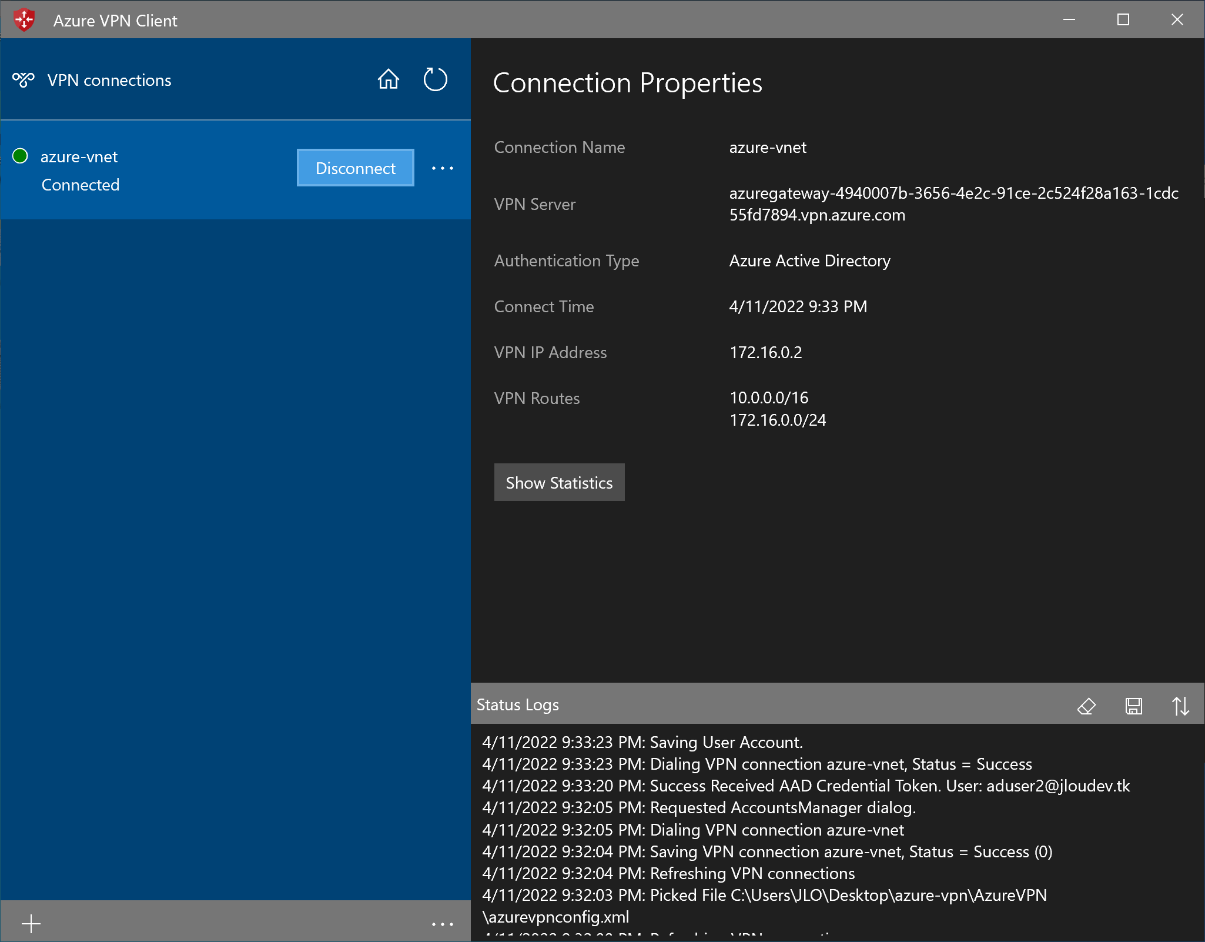
Task: Click the connect time 4/11/2022 9:33 PM
Action: click(x=798, y=306)
